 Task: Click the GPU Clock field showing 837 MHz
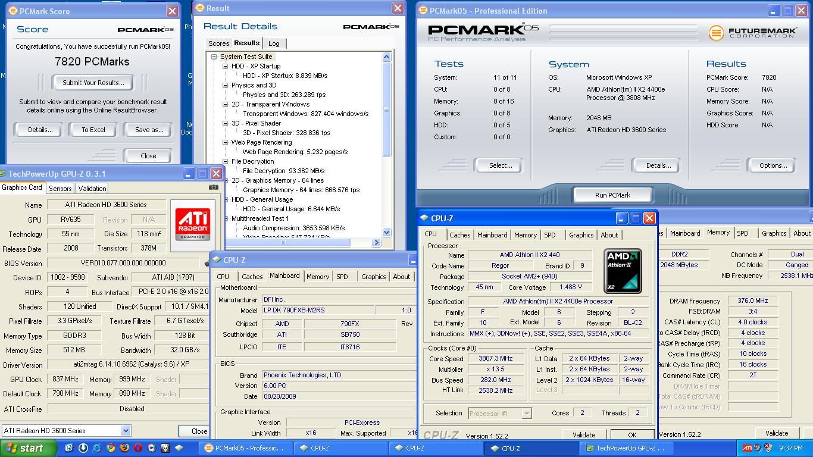pos(65,379)
